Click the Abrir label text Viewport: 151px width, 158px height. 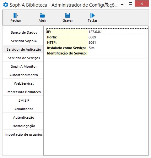click(x=42, y=20)
